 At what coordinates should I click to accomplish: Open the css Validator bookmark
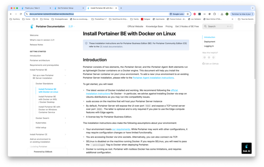[194, 19]
